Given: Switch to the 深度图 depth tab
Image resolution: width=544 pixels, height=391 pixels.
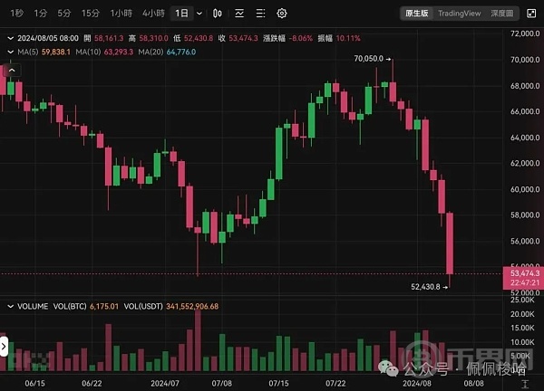Looking at the screenshot, I should click(502, 14).
